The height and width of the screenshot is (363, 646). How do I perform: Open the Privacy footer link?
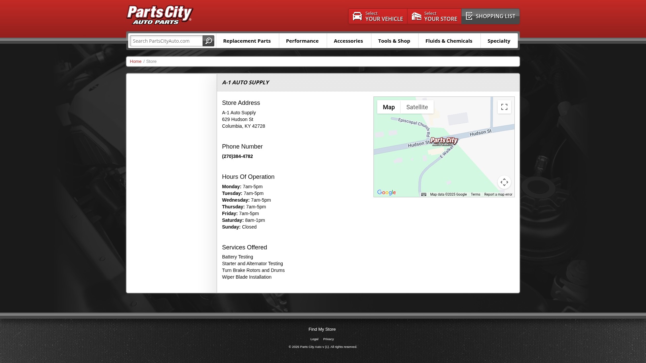point(328,339)
